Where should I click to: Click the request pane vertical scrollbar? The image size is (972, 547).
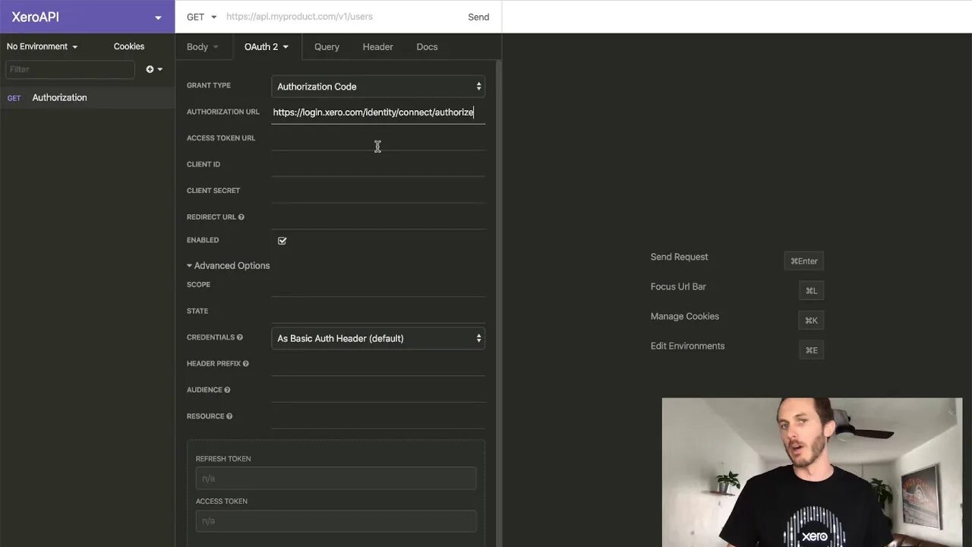click(499, 304)
